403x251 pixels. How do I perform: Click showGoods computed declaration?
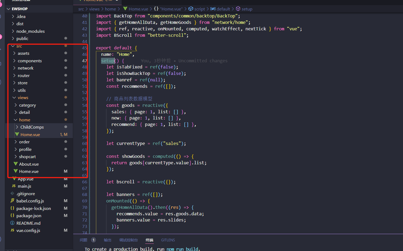(x=133, y=157)
